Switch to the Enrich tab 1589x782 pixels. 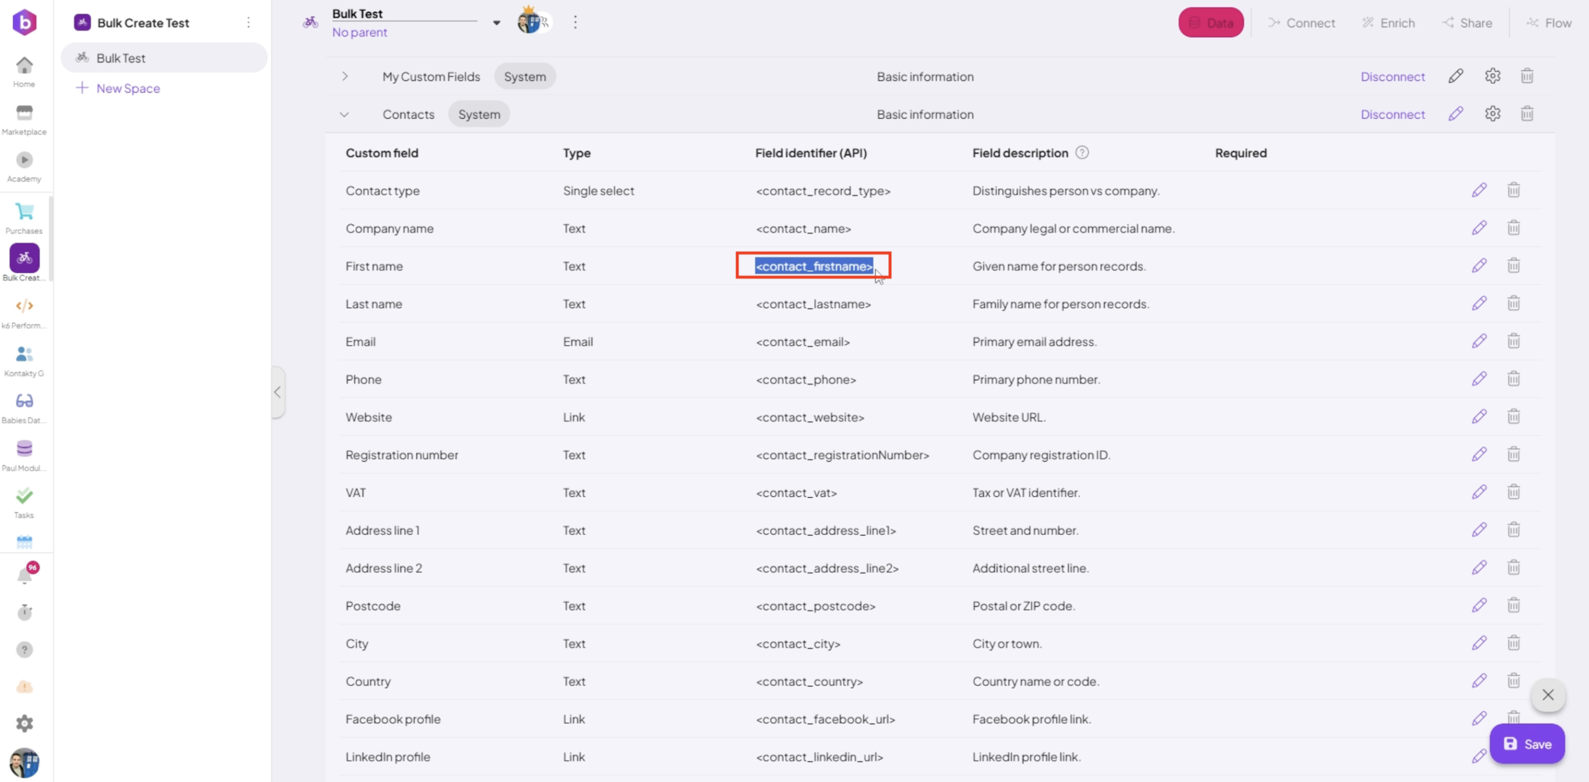1389,23
